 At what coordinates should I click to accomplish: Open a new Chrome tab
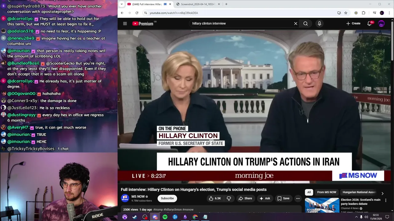(x=226, y=4)
